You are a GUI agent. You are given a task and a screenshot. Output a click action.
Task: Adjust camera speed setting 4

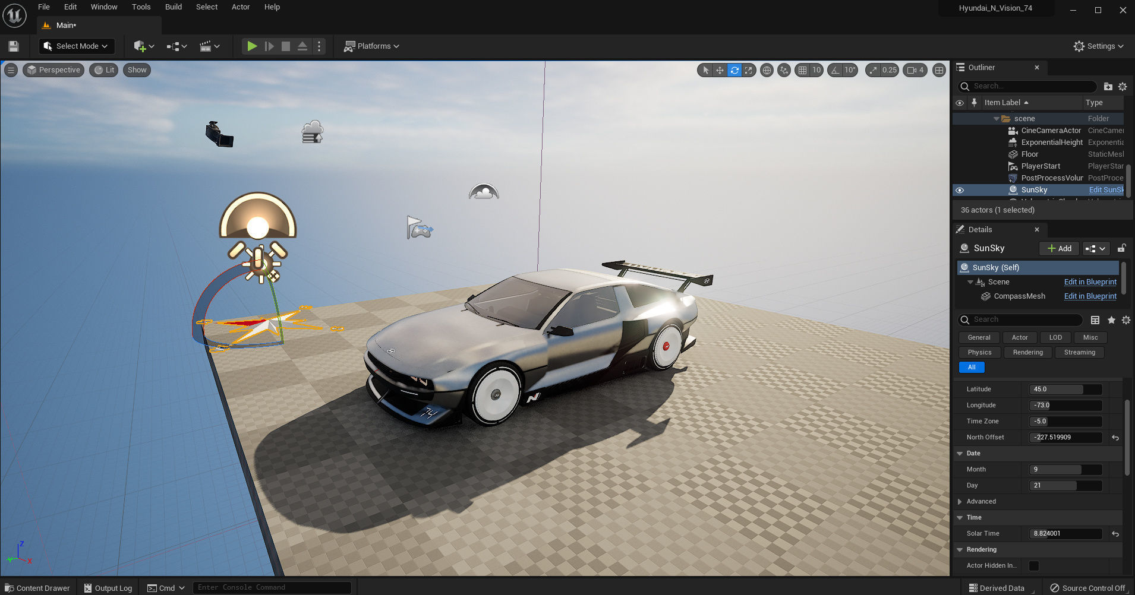click(915, 70)
